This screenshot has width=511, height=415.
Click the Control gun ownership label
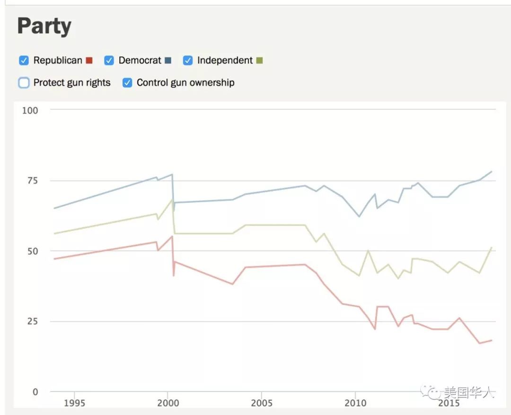pos(185,83)
